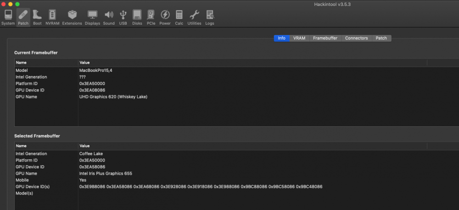Click the Selected Framebuffer heading
This screenshot has height=210, width=459.
pos(37,136)
